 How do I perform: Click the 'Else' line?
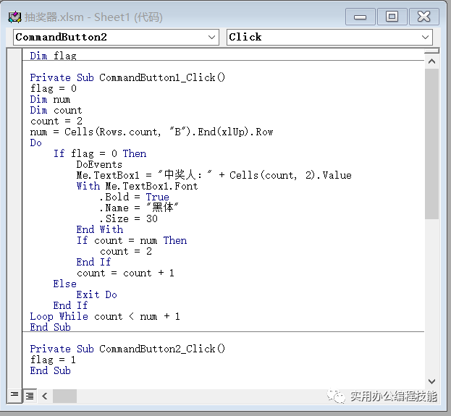(64, 284)
